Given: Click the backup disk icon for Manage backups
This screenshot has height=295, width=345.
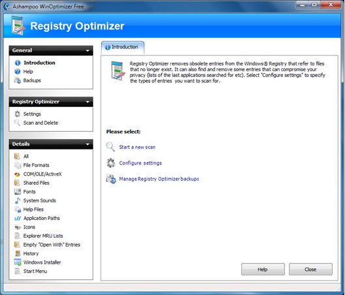Looking at the screenshot, I should pos(111,179).
